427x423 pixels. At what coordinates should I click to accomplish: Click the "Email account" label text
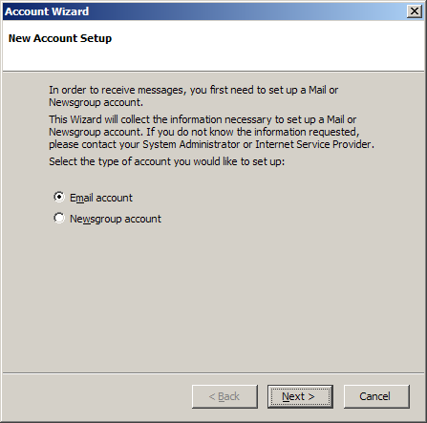[101, 198]
